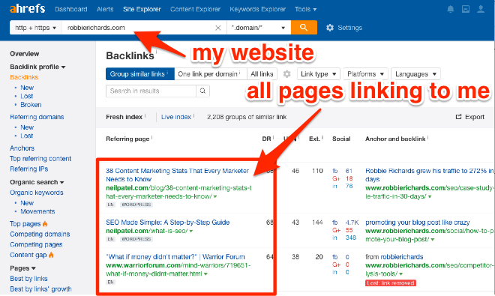The image size is (495, 296).
Task: Sort by Ext. column header
Action: click(x=314, y=139)
